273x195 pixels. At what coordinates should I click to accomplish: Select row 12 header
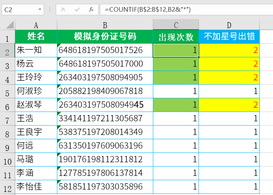click(7, 187)
